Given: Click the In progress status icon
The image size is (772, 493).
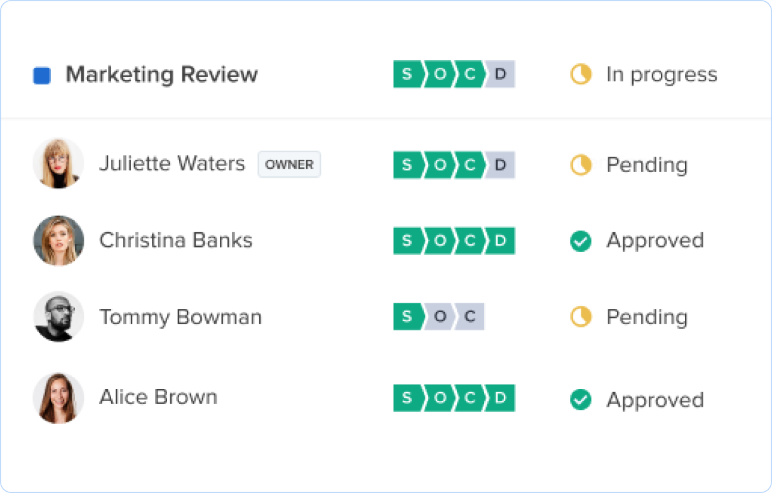Looking at the screenshot, I should click(581, 74).
